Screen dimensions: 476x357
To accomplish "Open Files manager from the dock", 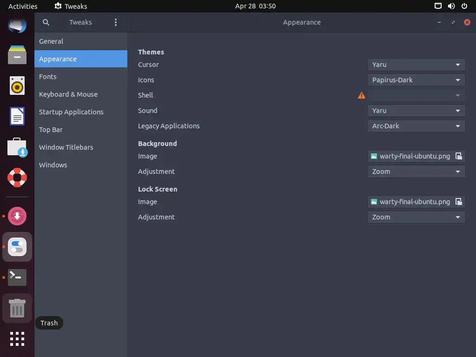I will click(17, 55).
